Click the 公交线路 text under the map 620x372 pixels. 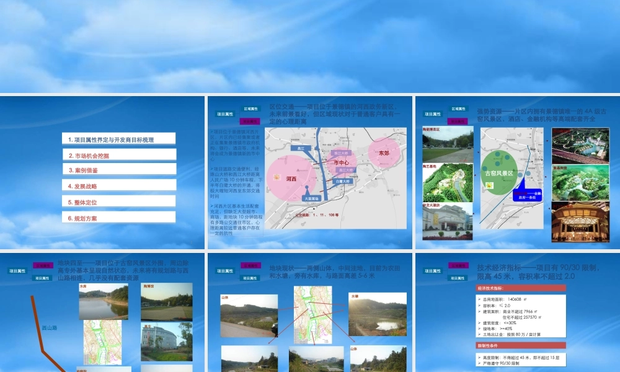317,215
